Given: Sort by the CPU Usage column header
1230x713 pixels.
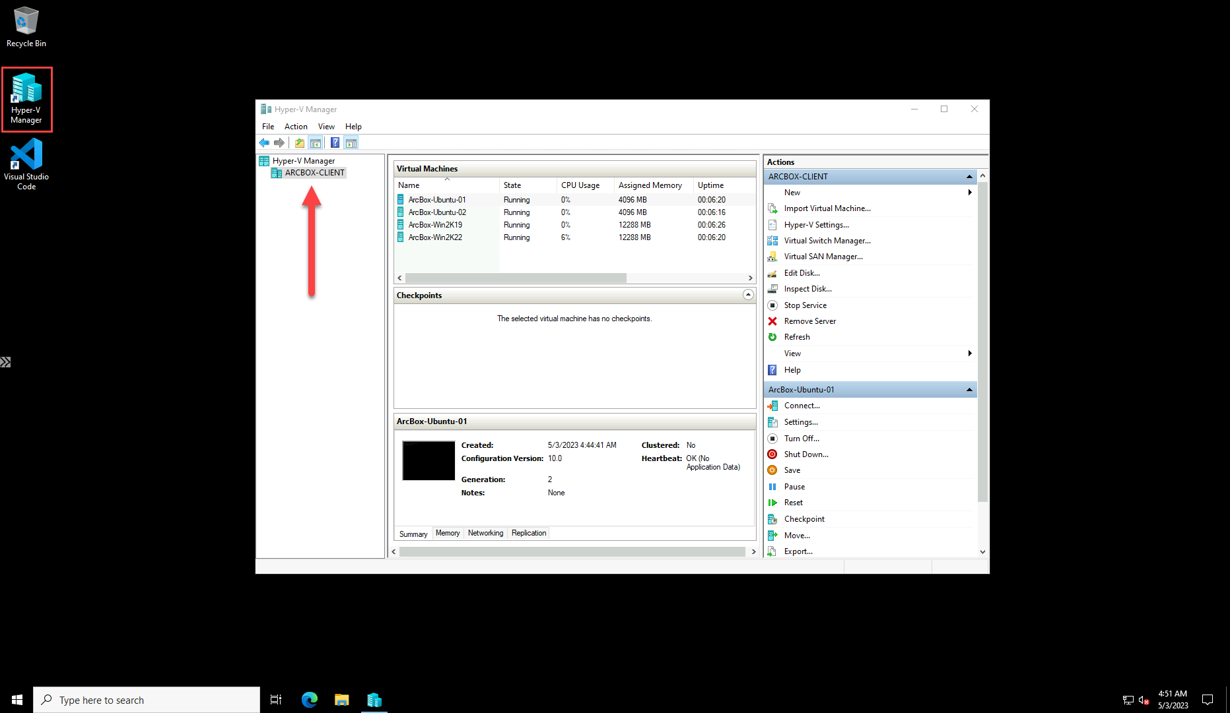Looking at the screenshot, I should [x=586, y=185].
